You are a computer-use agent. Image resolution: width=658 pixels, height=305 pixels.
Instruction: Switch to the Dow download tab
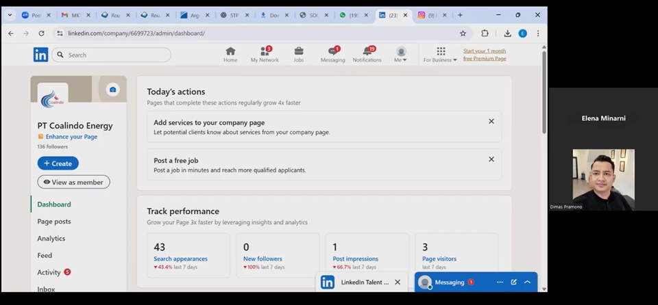(274, 15)
